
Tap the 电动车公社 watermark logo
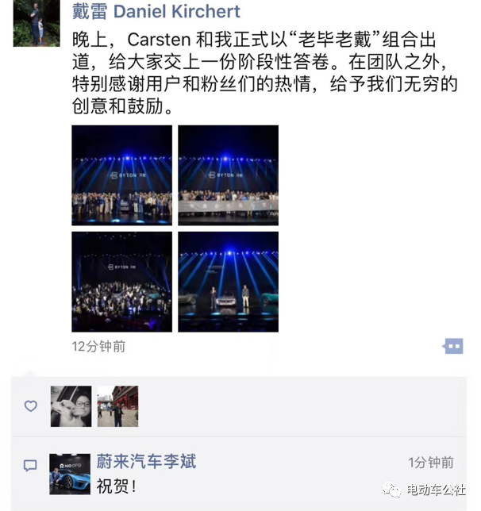point(391,490)
